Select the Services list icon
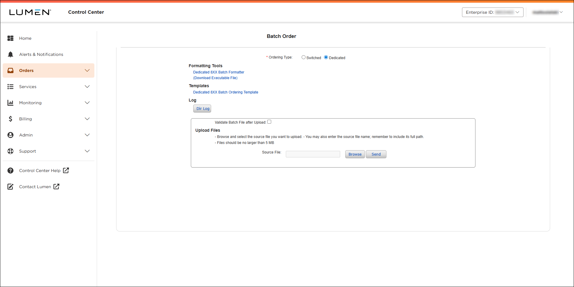Viewport: 574px width, 287px height. point(10,87)
